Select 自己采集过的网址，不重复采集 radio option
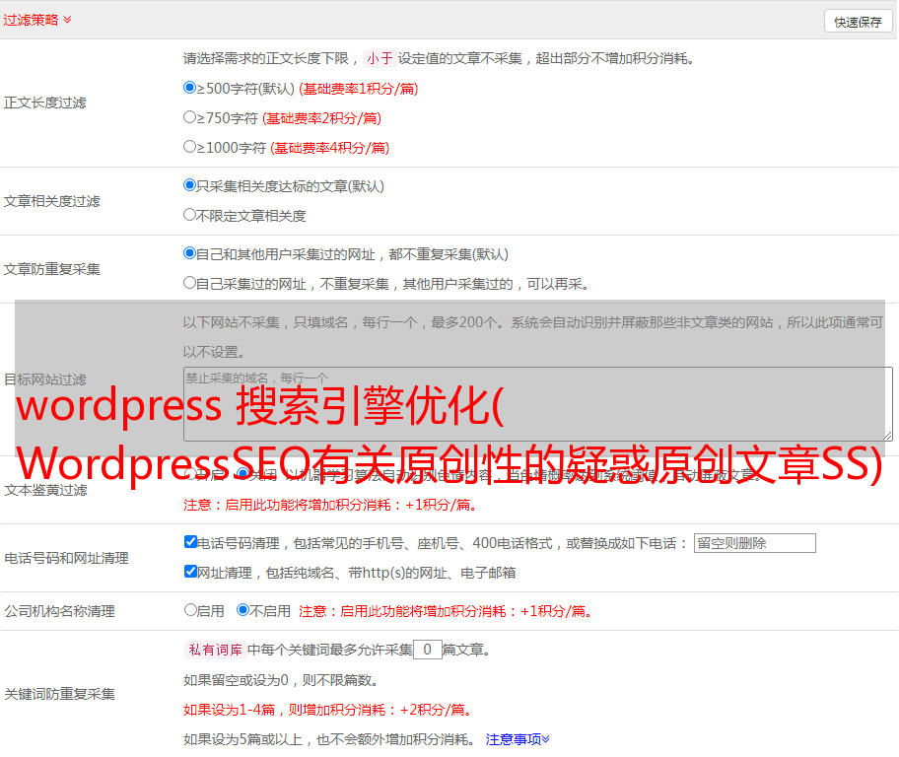This screenshot has width=899, height=757. pyautogui.click(x=190, y=283)
